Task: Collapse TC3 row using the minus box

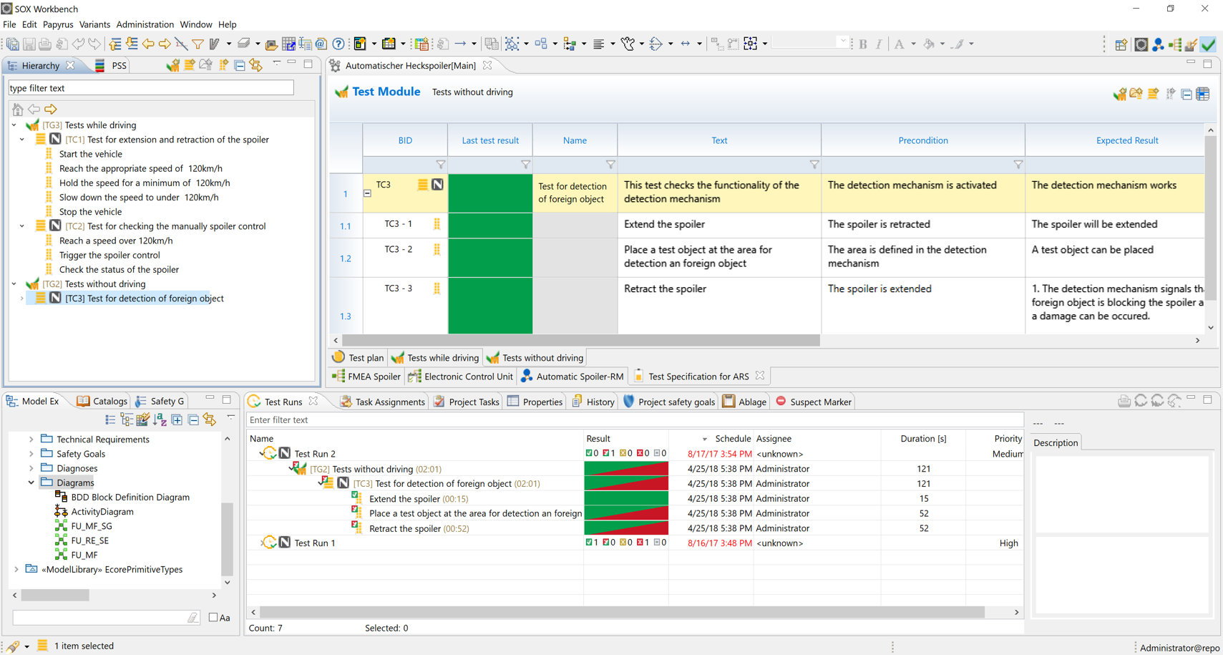Action: (367, 193)
